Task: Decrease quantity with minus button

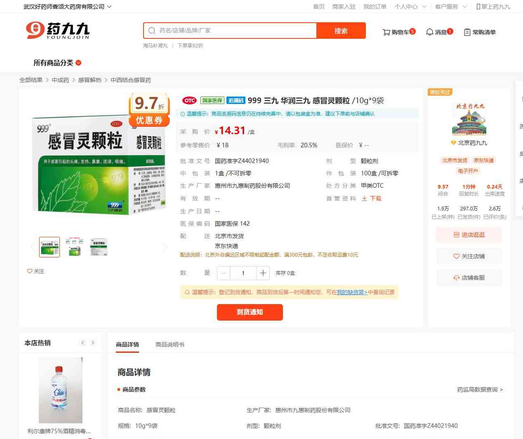Action: (x=224, y=273)
